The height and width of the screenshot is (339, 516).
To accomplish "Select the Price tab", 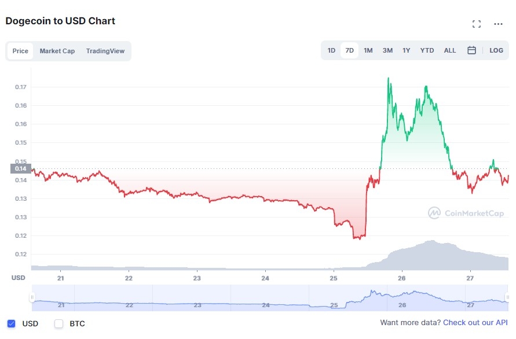I will 20,51.
